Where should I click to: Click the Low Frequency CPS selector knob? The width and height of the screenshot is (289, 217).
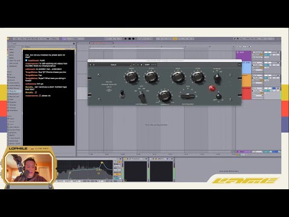point(142,96)
